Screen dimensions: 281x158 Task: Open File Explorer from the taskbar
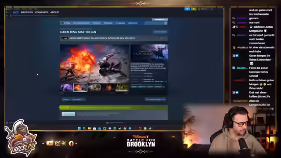89,128
